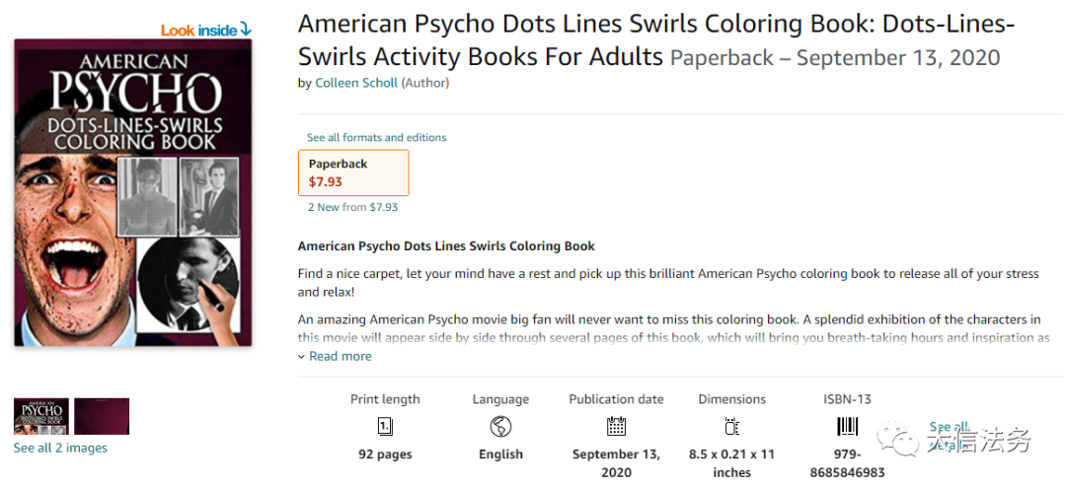Click the ISBN-13 barcode icon
1066x487 pixels.
point(847,427)
